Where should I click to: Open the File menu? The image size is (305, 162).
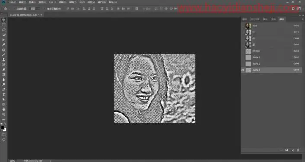12,3
